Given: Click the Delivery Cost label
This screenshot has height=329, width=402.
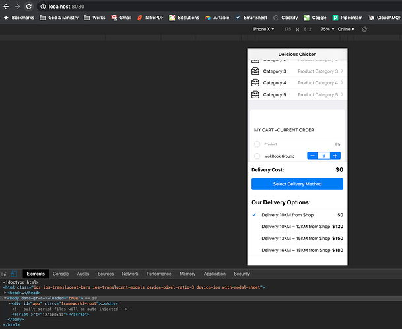Looking at the screenshot, I should 267,169.
